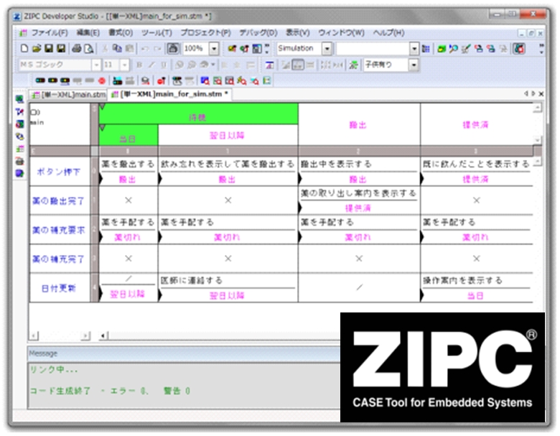
Task: Click the New file icon
Action: coord(24,49)
